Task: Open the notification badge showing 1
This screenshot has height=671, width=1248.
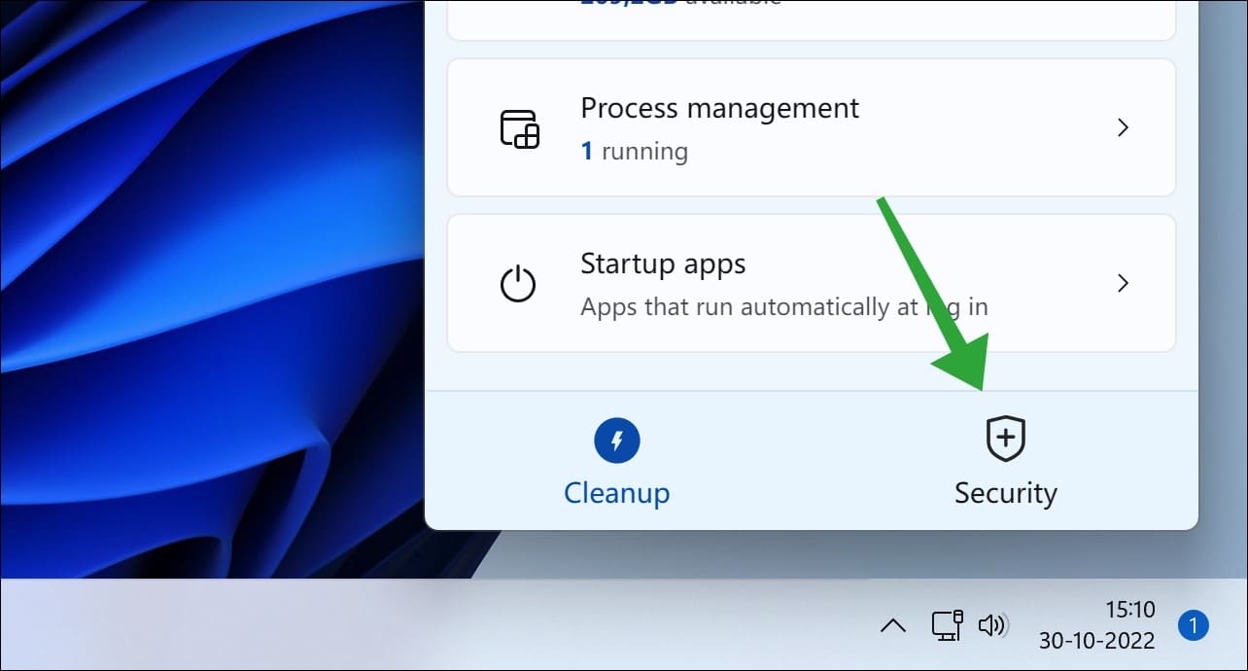Action: (x=1193, y=626)
